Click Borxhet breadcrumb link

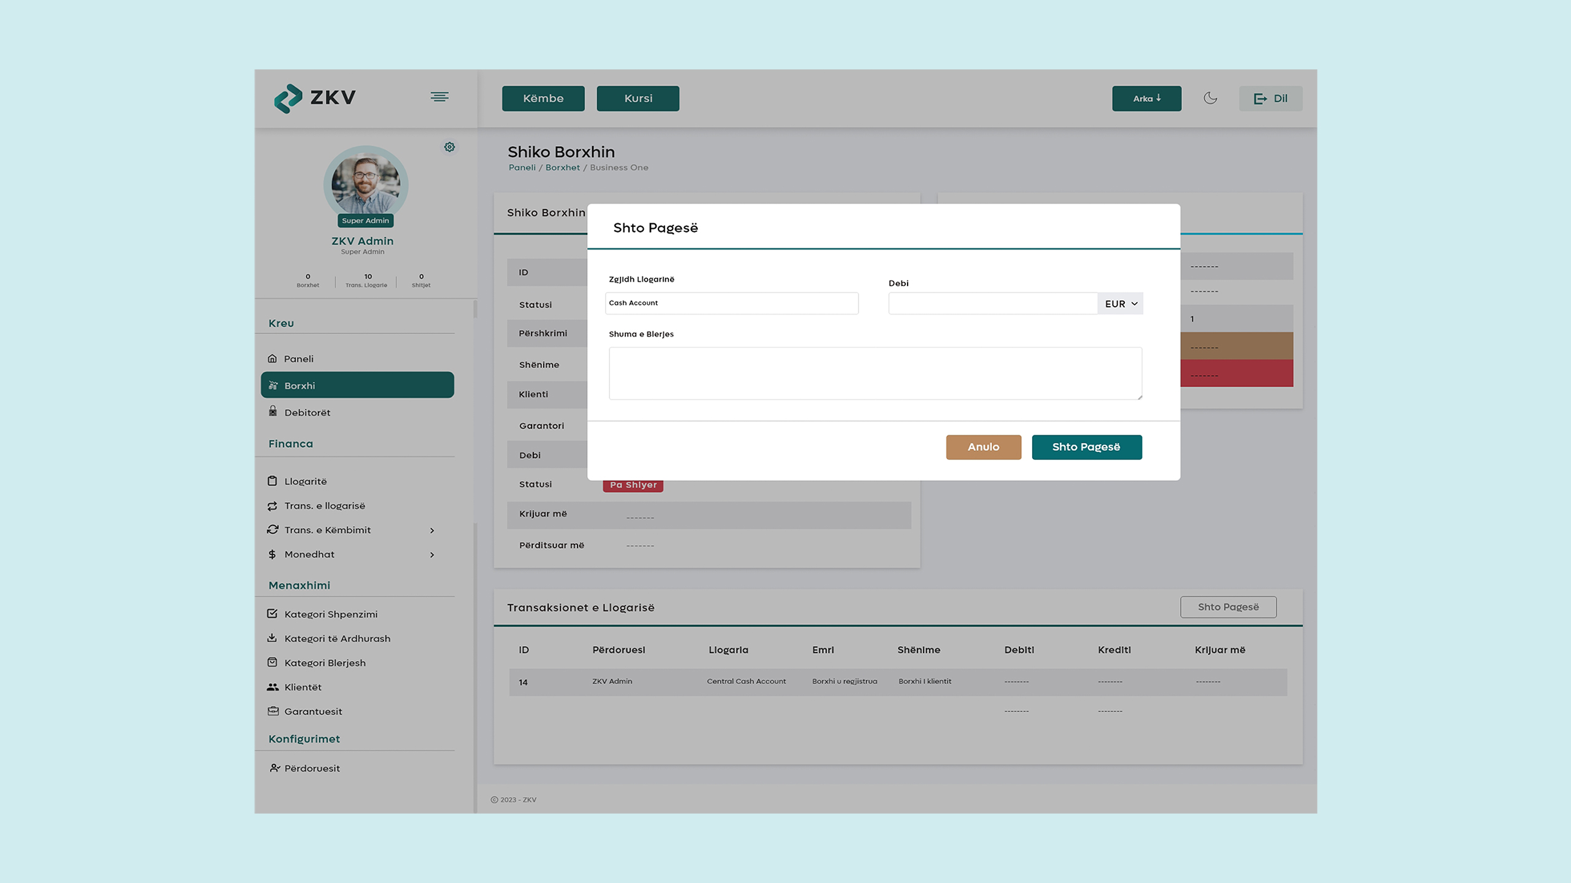pyautogui.click(x=562, y=167)
